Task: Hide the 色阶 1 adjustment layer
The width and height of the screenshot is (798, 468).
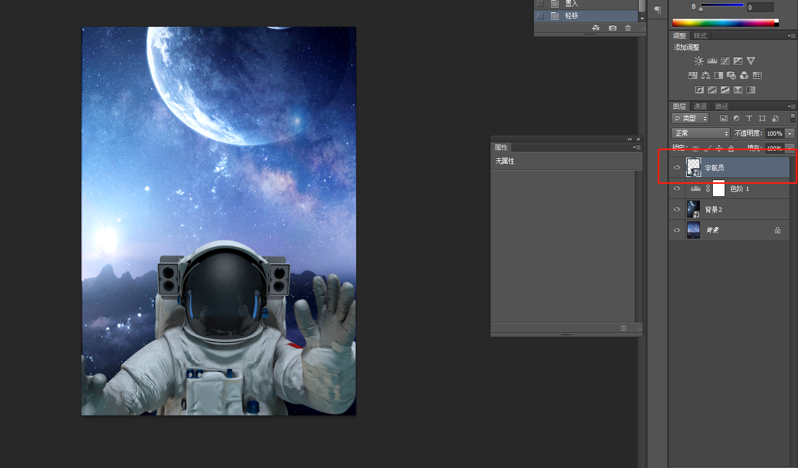Action: [x=677, y=189]
